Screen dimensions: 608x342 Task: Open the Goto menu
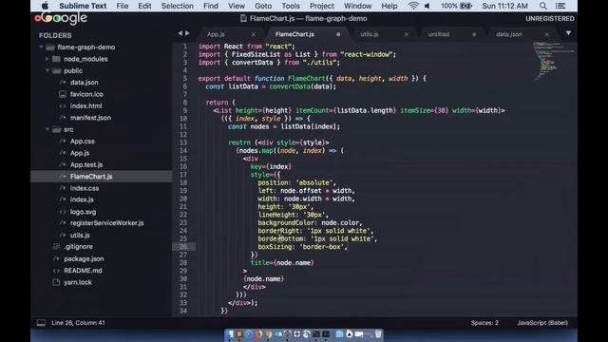(263, 6)
